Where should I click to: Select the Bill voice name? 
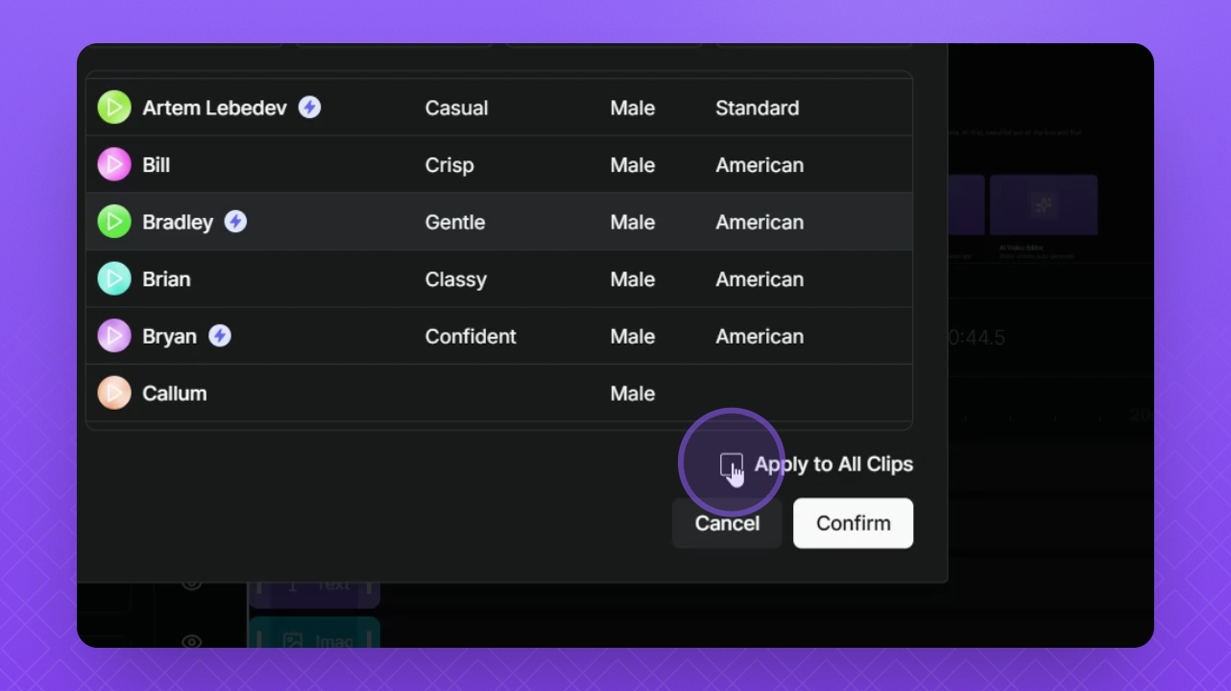pos(157,165)
